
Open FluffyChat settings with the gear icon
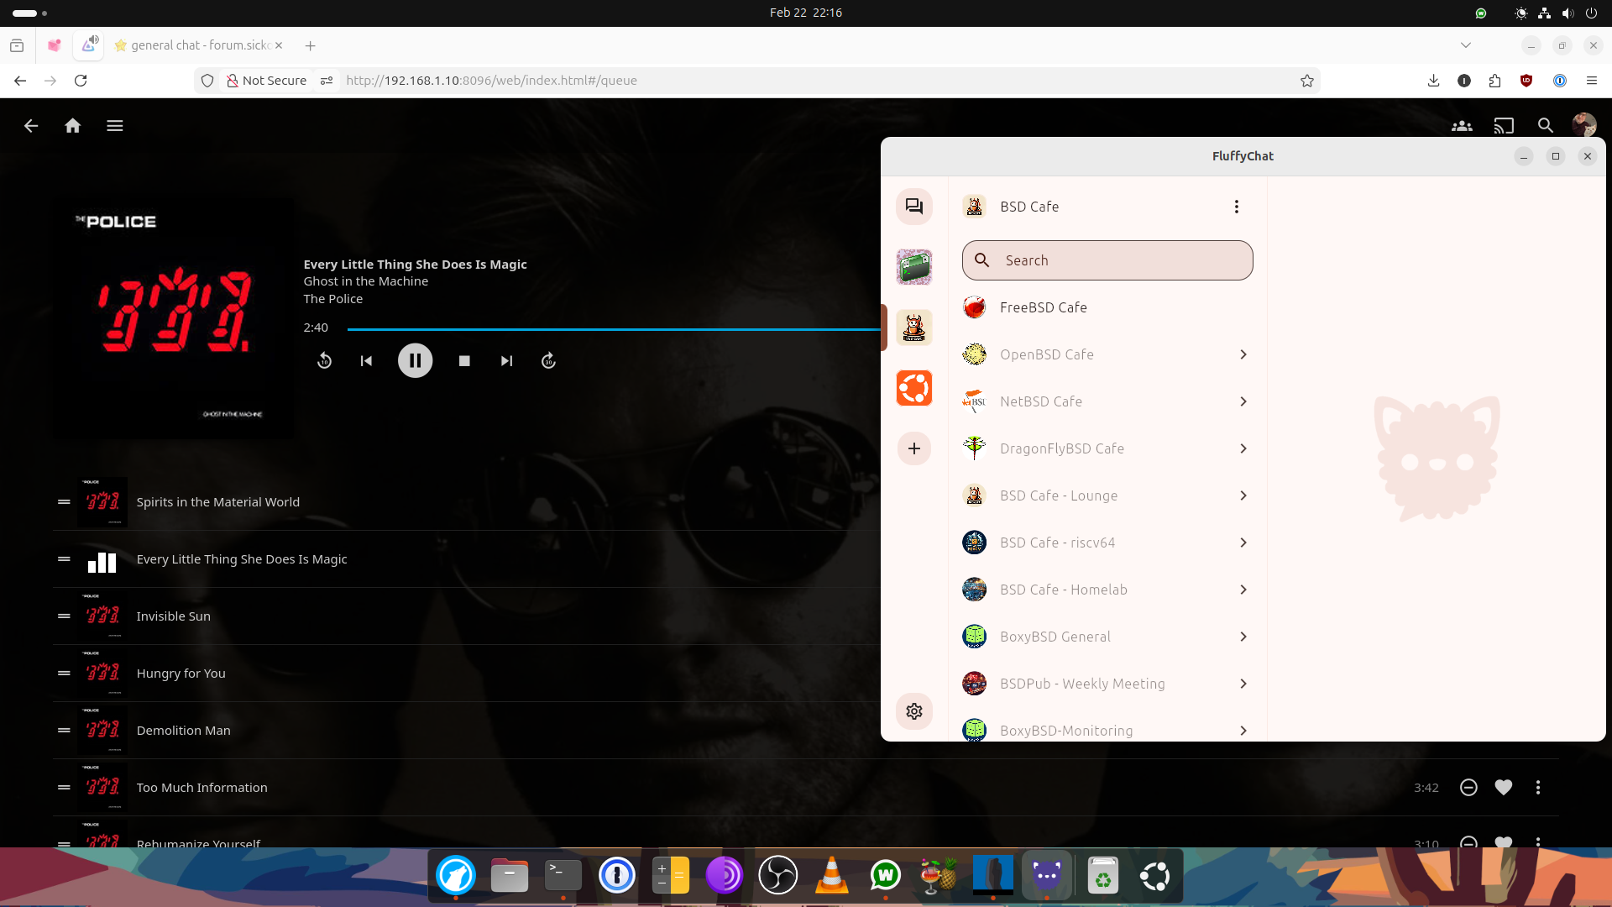914,711
